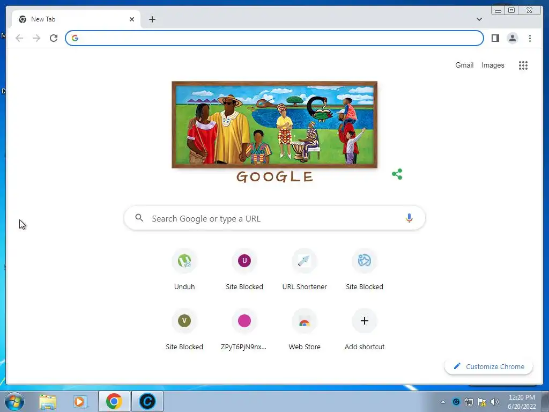
Task: Select the New Tab tab
Action: click(76, 19)
